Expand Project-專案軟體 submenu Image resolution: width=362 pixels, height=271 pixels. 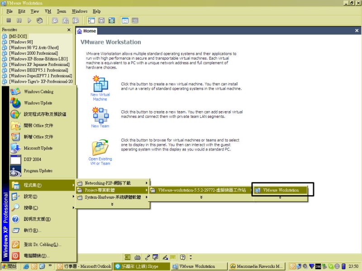[x=113, y=190]
